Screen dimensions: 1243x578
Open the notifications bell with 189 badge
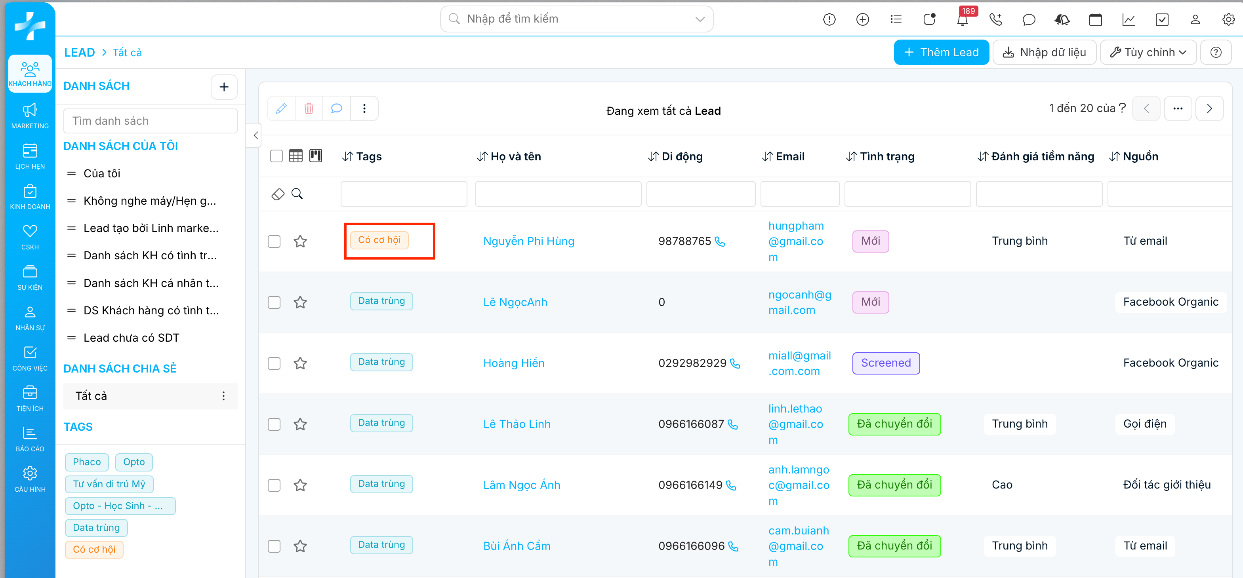[x=962, y=19]
